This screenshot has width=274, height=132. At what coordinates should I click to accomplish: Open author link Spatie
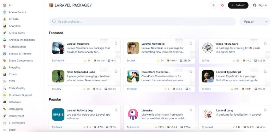[x=59, y=127]
